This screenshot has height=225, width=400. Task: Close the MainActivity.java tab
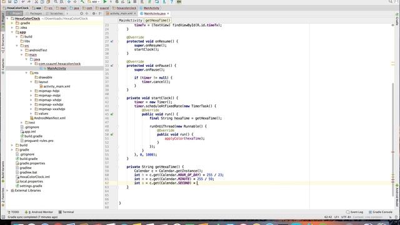[x=168, y=14]
